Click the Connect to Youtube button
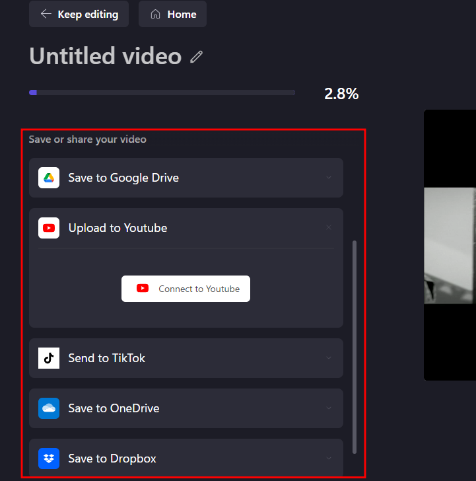The image size is (476, 481). [186, 289]
